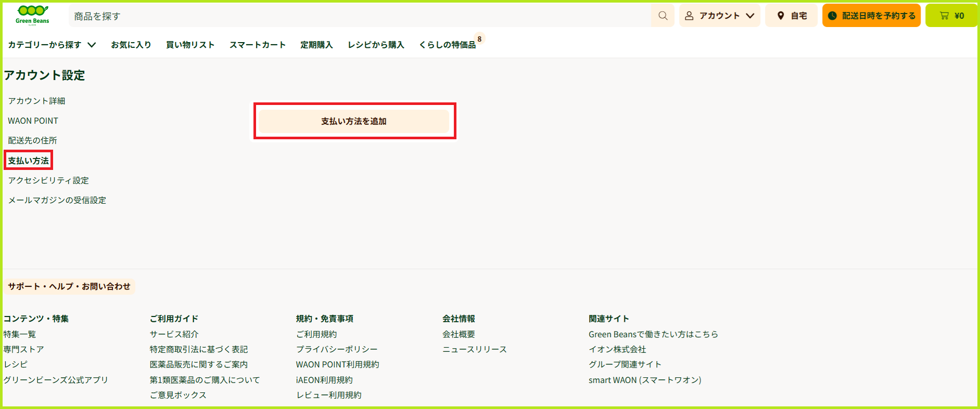Open アクセシビリティ設定 in the sidebar

(48, 180)
